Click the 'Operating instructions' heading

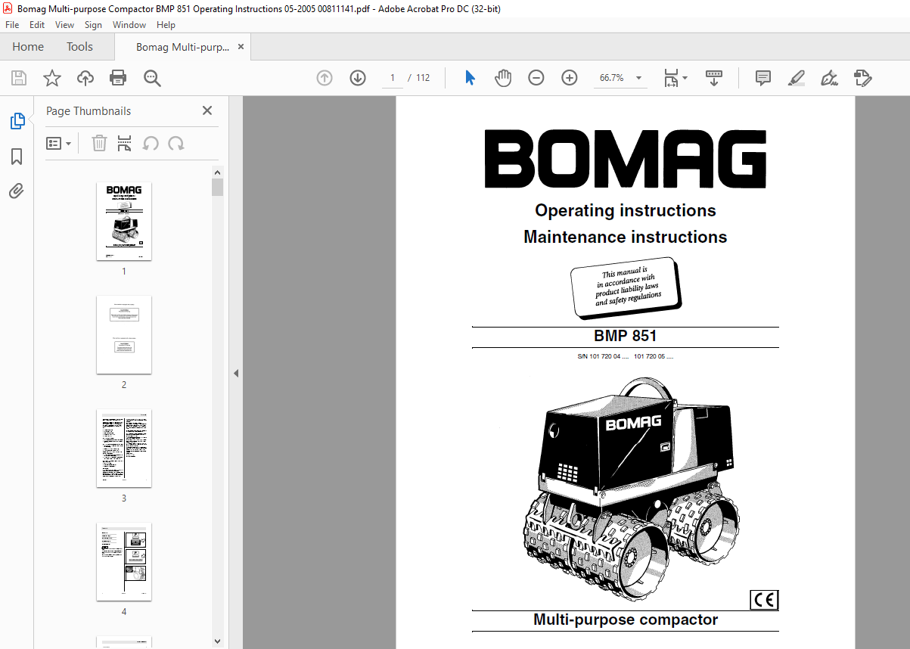(x=626, y=210)
